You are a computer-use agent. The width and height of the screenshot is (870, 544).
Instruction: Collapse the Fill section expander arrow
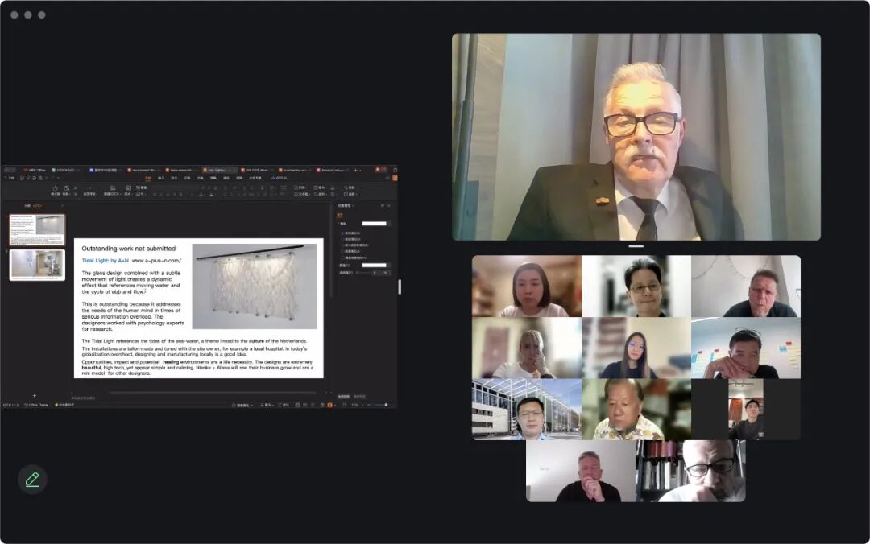click(x=338, y=224)
